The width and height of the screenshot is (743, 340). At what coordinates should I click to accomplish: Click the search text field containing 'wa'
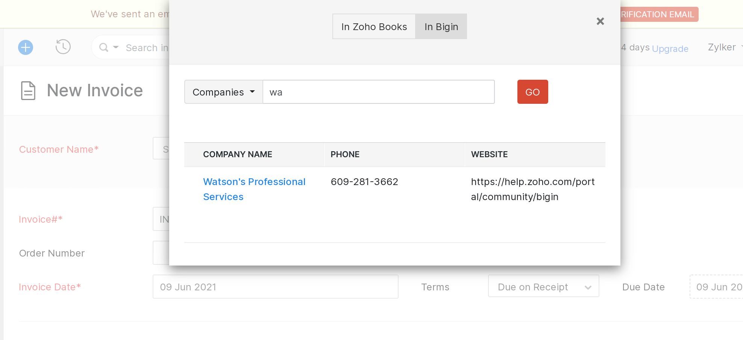(x=378, y=92)
